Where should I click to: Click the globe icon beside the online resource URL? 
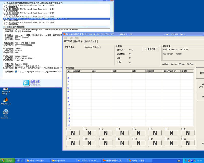pyautogui.click(x=16, y=72)
